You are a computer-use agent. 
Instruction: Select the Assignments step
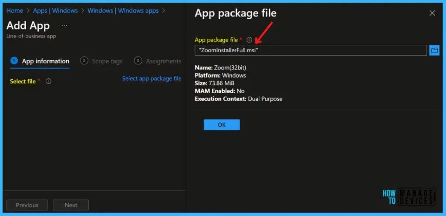[158, 61]
